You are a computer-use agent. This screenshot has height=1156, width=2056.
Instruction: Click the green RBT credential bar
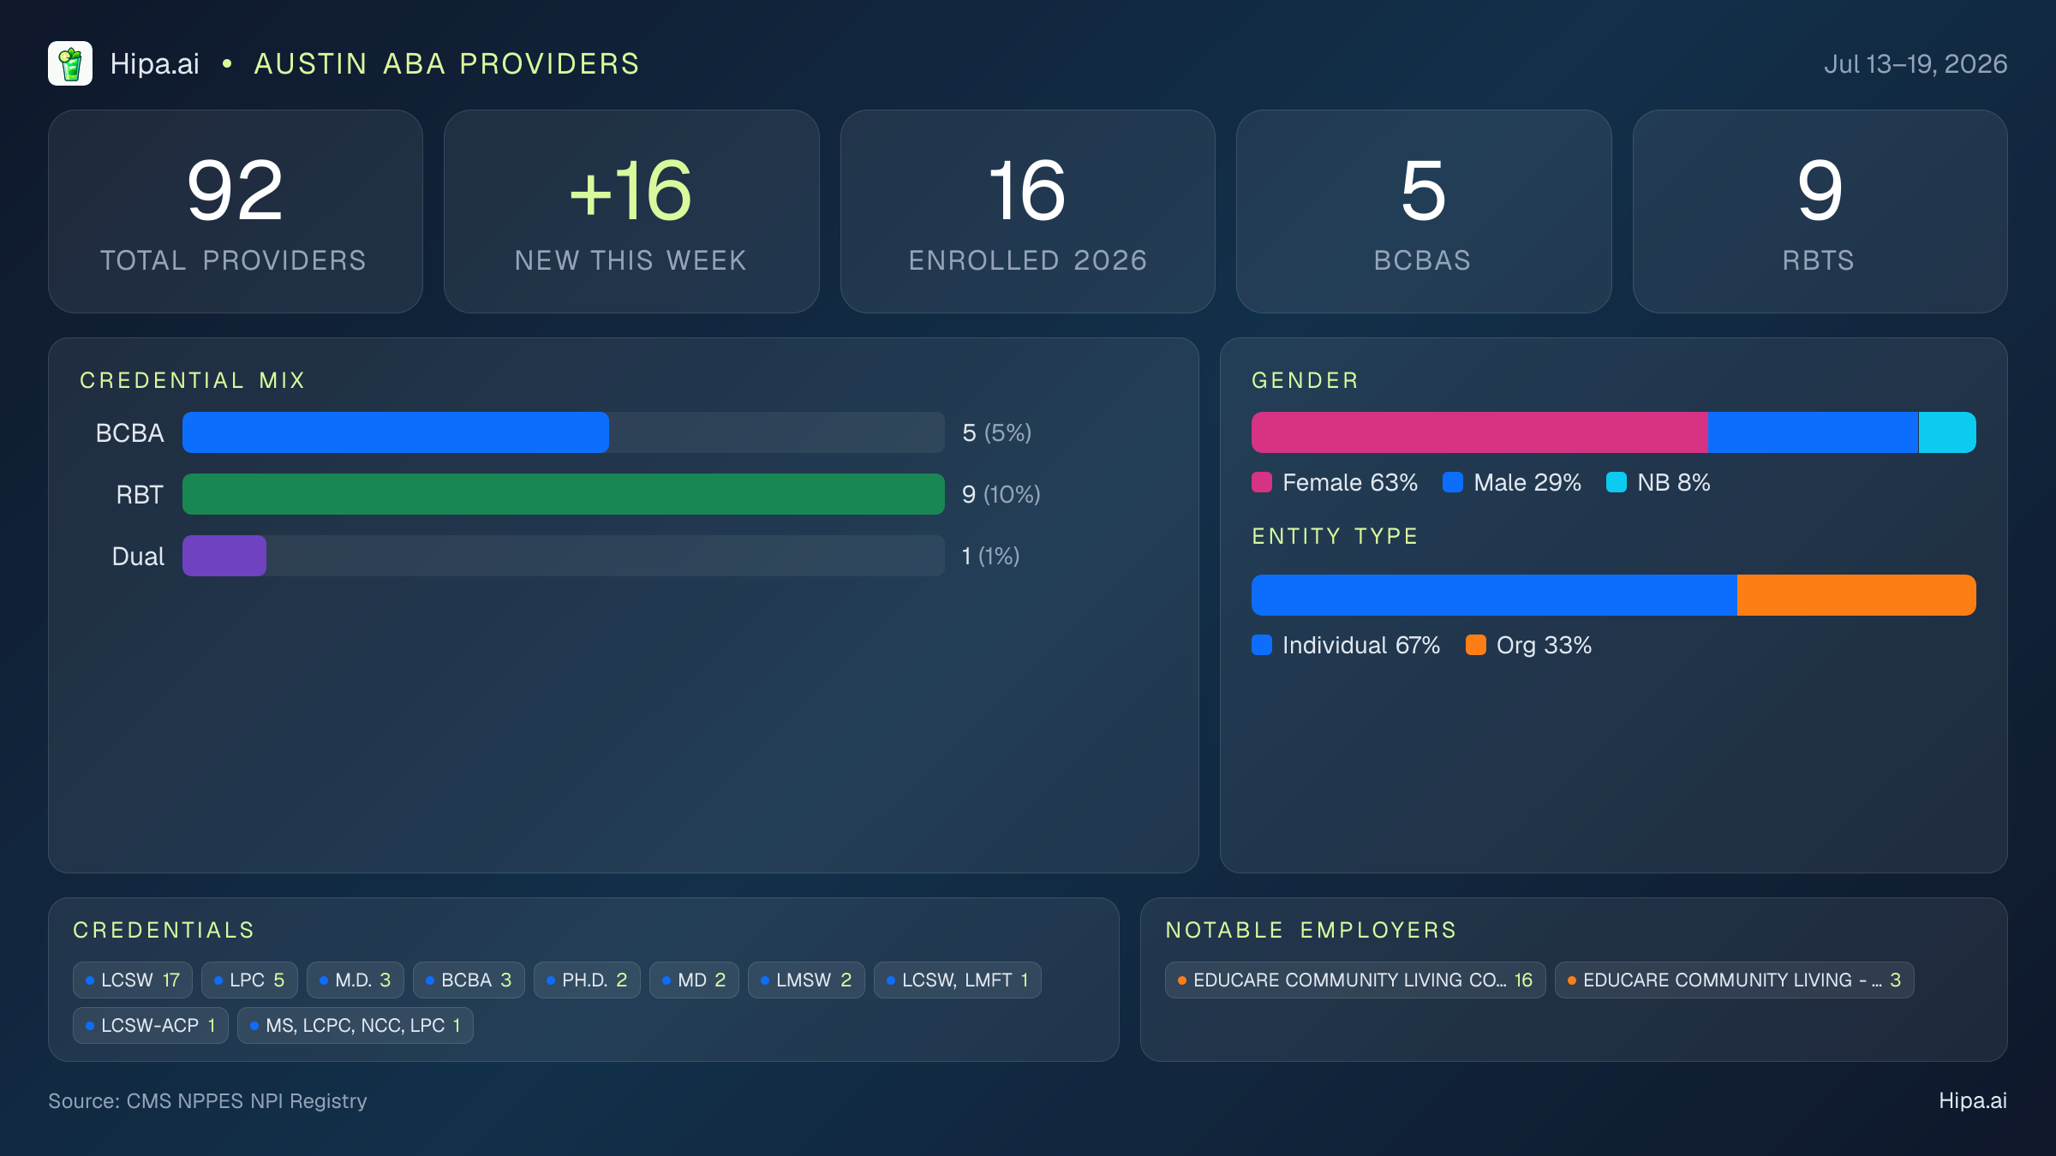[x=564, y=494]
